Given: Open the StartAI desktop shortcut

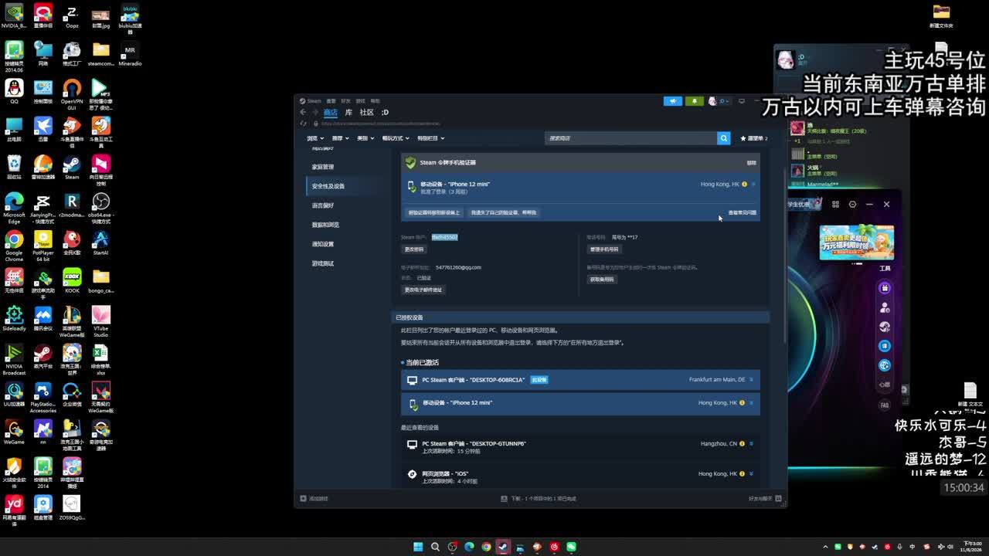Looking at the screenshot, I should (x=100, y=243).
